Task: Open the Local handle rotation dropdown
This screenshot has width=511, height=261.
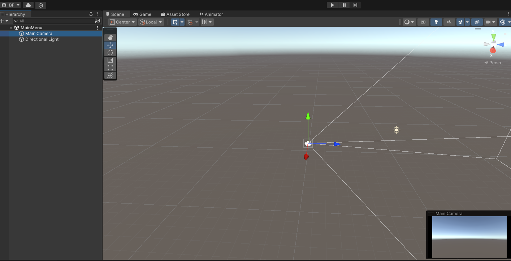Action: click(151, 22)
